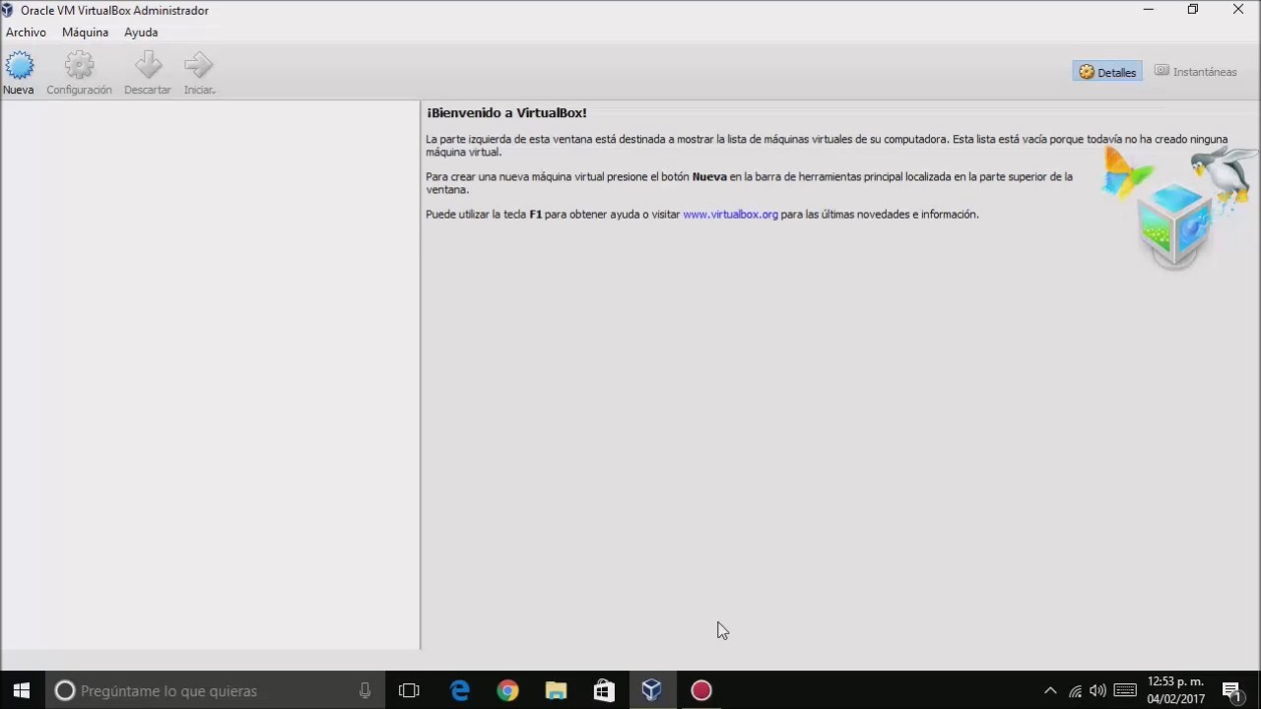The image size is (1261, 709).
Task: Open Task View in taskbar
Action: click(x=409, y=690)
